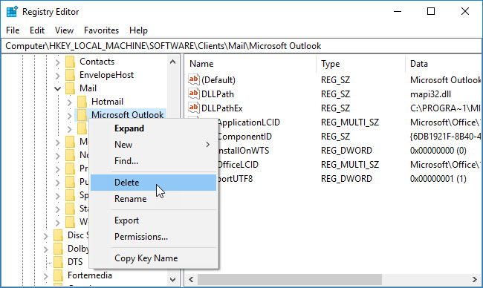Click the (Default) string value icon
The image size is (483, 288).
point(194,79)
